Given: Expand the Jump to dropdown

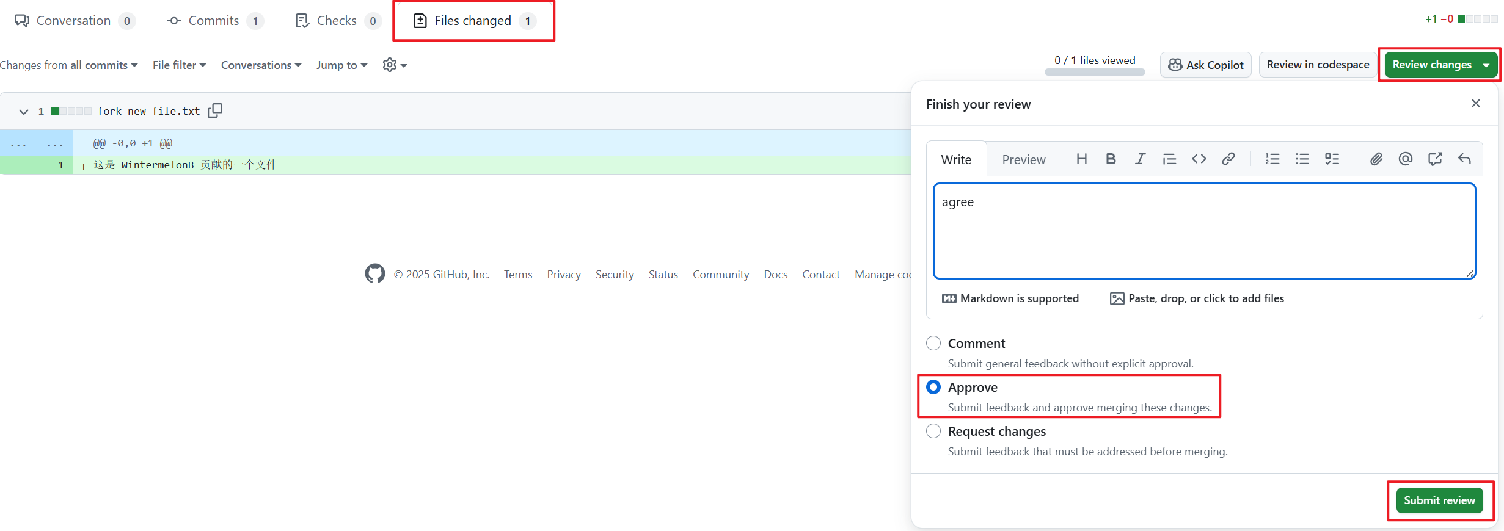Looking at the screenshot, I should pyautogui.click(x=341, y=65).
